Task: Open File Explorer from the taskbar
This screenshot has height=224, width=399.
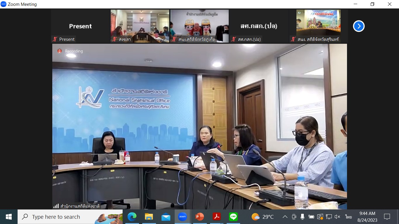Action: 149,217
